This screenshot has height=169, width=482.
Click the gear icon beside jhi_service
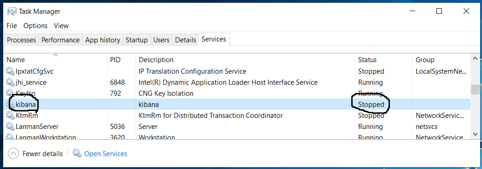pos(10,82)
